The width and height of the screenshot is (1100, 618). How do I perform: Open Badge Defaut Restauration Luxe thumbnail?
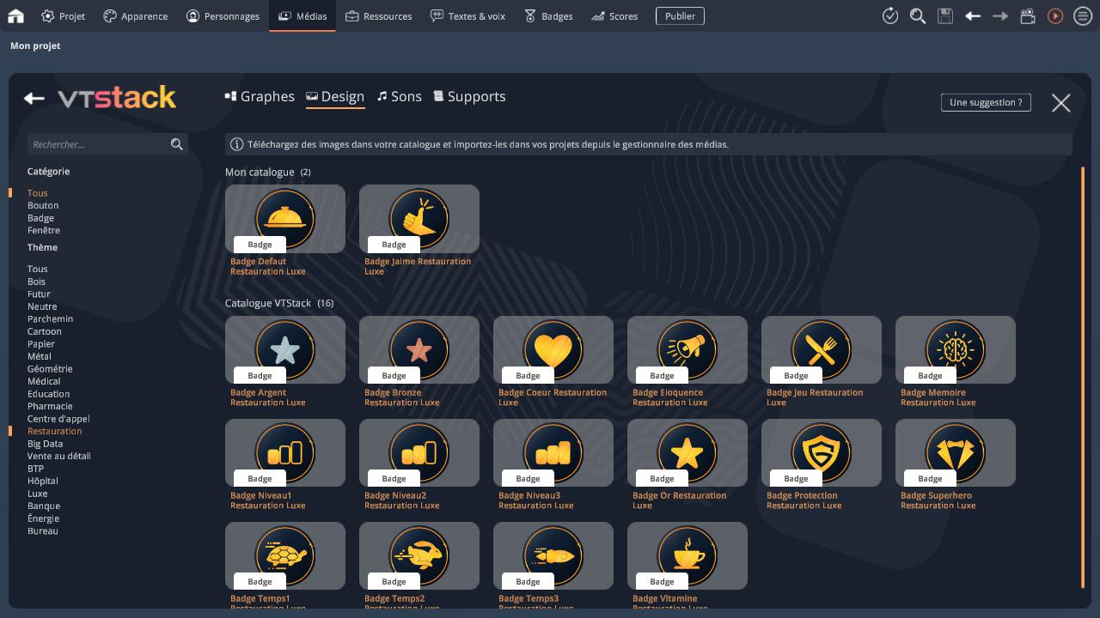coord(285,219)
